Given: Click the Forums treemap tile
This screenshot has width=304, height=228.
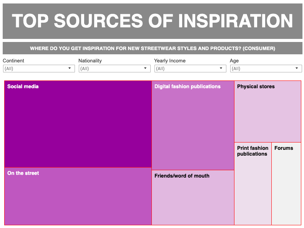Looking at the screenshot, I should [x=286, y=184].
